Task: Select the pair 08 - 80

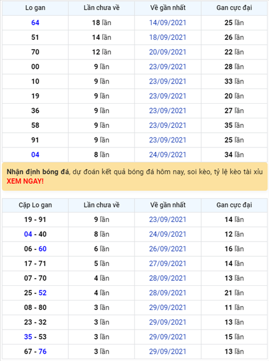Action: pos(35,307)
